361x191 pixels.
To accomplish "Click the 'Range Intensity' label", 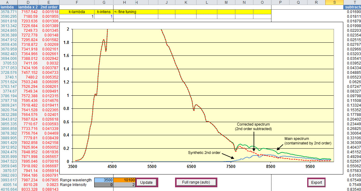I will 73,184.
